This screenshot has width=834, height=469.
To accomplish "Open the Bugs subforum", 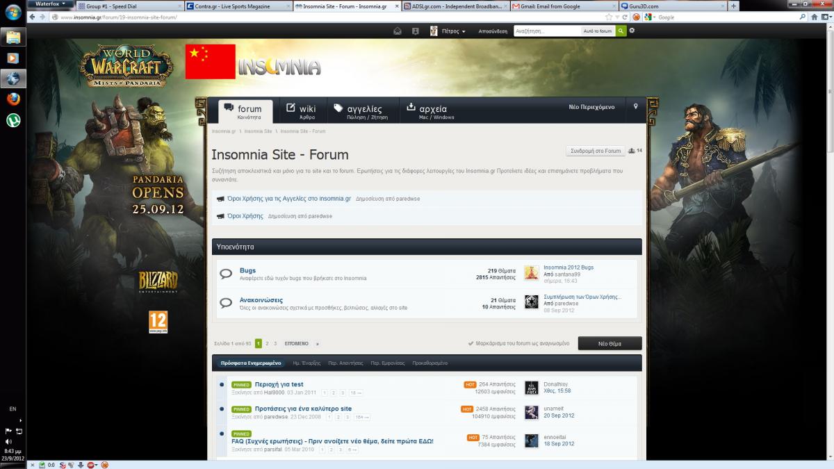I will click(247, 270).
